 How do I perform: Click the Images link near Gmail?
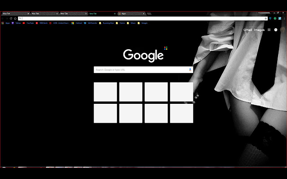259,30
